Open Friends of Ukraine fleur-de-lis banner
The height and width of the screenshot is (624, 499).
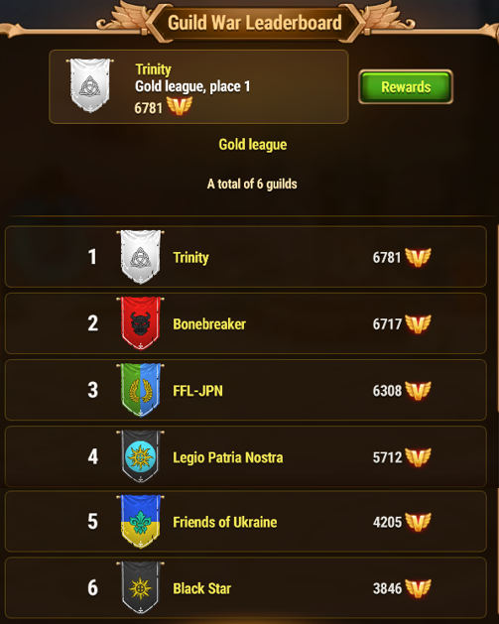141,522
